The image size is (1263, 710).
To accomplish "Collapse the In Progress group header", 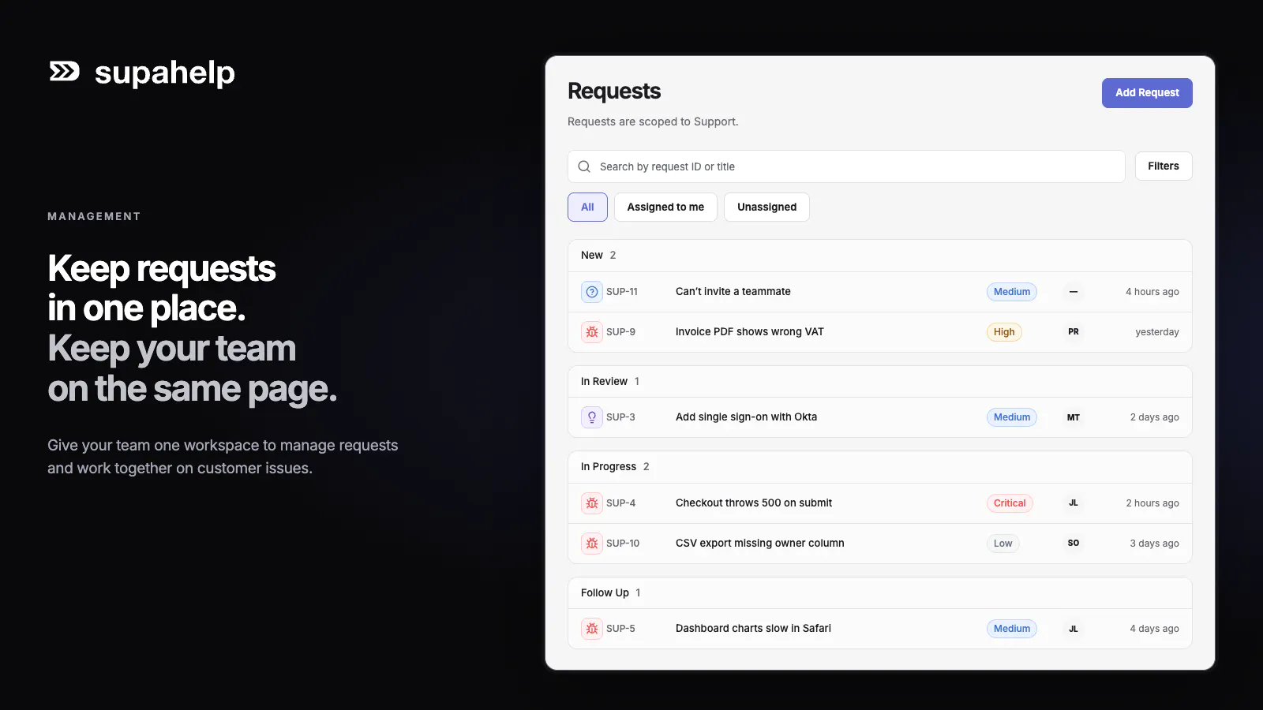I will [x=880, y=467].
